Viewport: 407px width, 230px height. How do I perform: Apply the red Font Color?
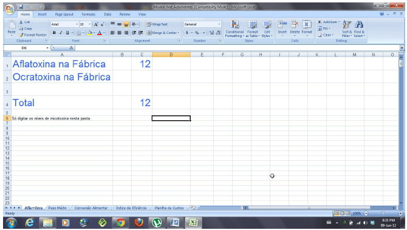point(100,33)
